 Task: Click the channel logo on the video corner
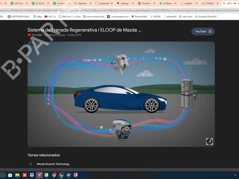pos(209,141)
